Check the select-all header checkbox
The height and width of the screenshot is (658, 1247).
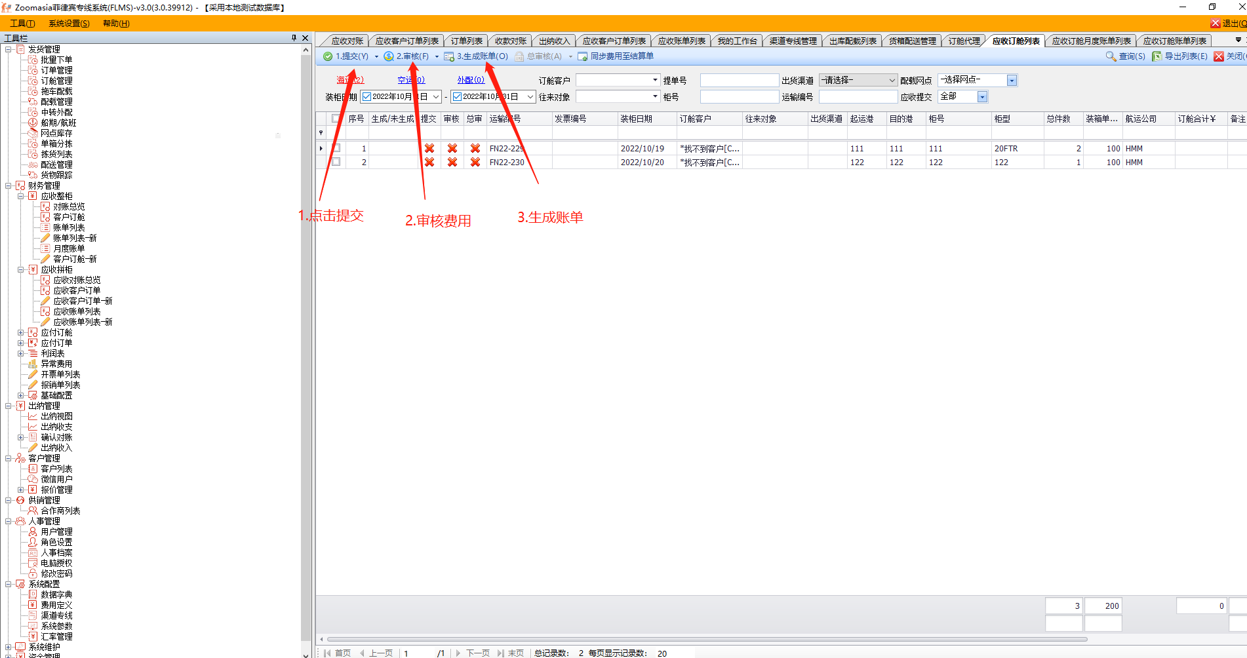tap(336, 119)
